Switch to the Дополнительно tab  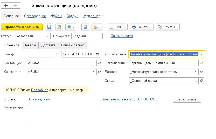pos(73,45)
